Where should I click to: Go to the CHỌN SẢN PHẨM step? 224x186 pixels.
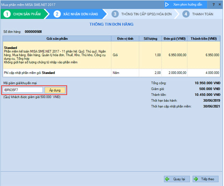27,14
